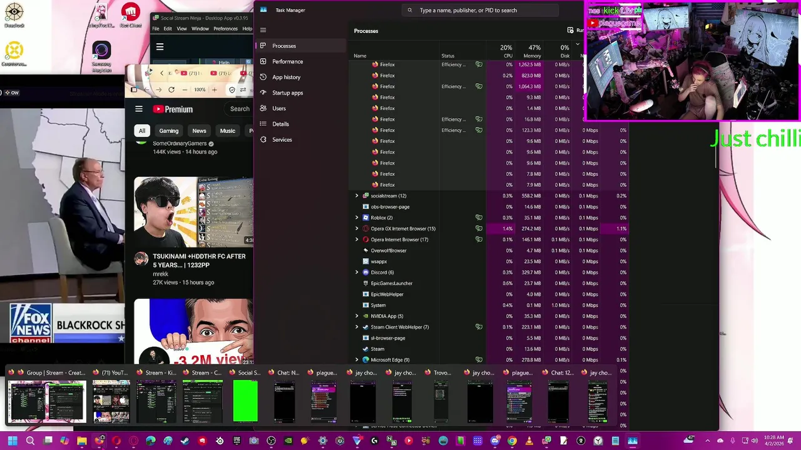Expand Roblox (2) process group
The height and width of the screenshot is (450, 801).
(357, 217)
